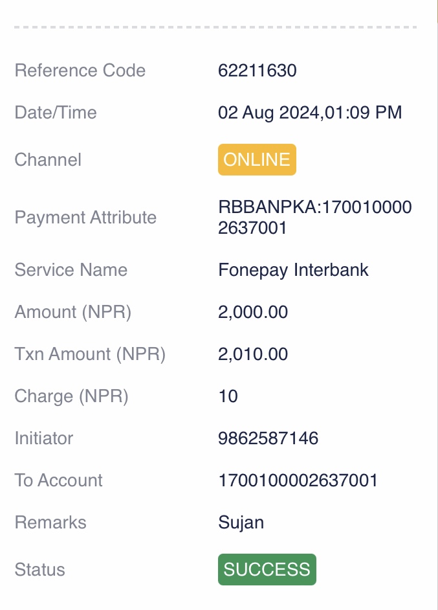The image size is (438, 610).
Task: Click the Reference Code label
Action: point(80,71)
